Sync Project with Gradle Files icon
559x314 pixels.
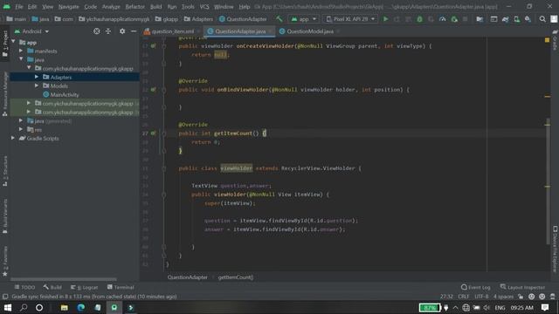tap(505, 19)
